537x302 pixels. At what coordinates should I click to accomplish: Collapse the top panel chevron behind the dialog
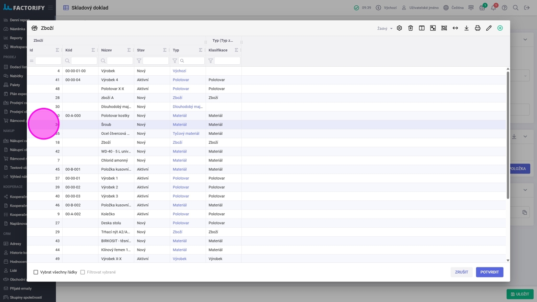[x=525, y=40]
